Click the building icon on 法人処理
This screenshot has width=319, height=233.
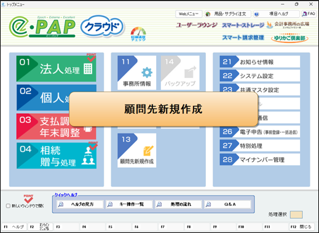point(88,69)
